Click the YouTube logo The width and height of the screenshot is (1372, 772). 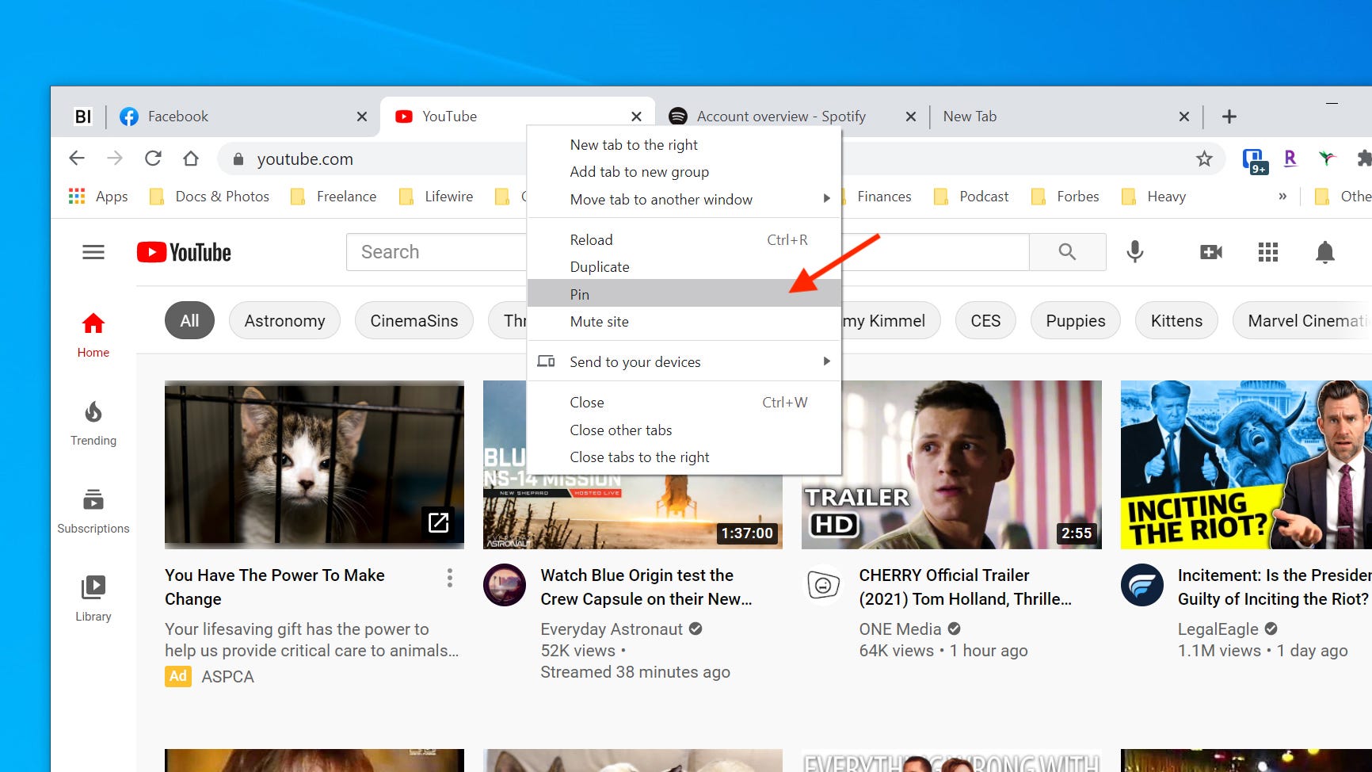point(184,252)
